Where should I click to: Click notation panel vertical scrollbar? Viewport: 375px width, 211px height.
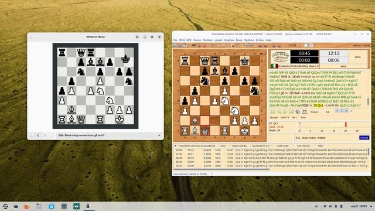(368, 101)
